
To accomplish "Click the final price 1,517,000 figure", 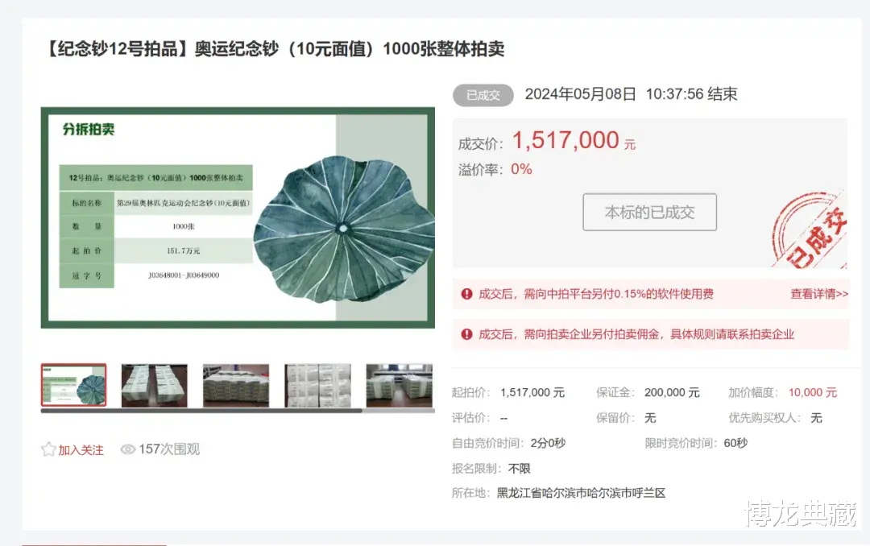I will click(x=564, y=139).
